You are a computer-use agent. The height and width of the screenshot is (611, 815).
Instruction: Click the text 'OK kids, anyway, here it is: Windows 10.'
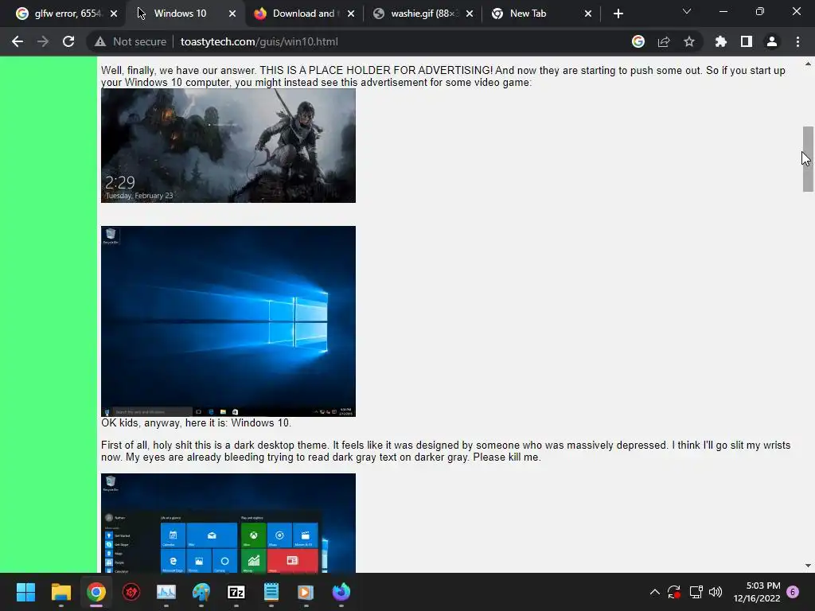196,423
